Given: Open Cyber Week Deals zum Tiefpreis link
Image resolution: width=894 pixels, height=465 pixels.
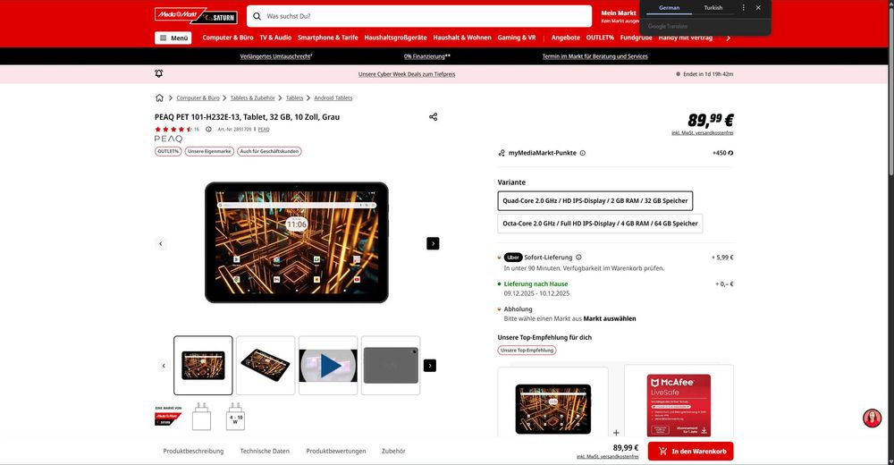Looking at the screenshot, I should 407,74.
